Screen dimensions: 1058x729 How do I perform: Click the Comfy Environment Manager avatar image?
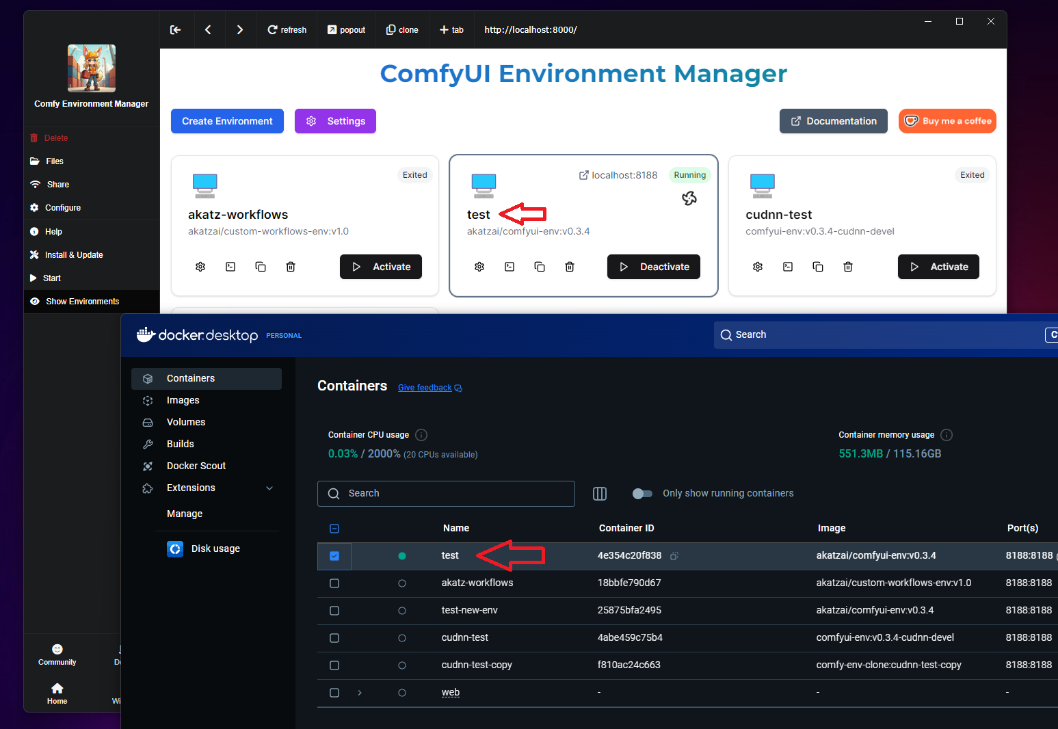[92, 68]
